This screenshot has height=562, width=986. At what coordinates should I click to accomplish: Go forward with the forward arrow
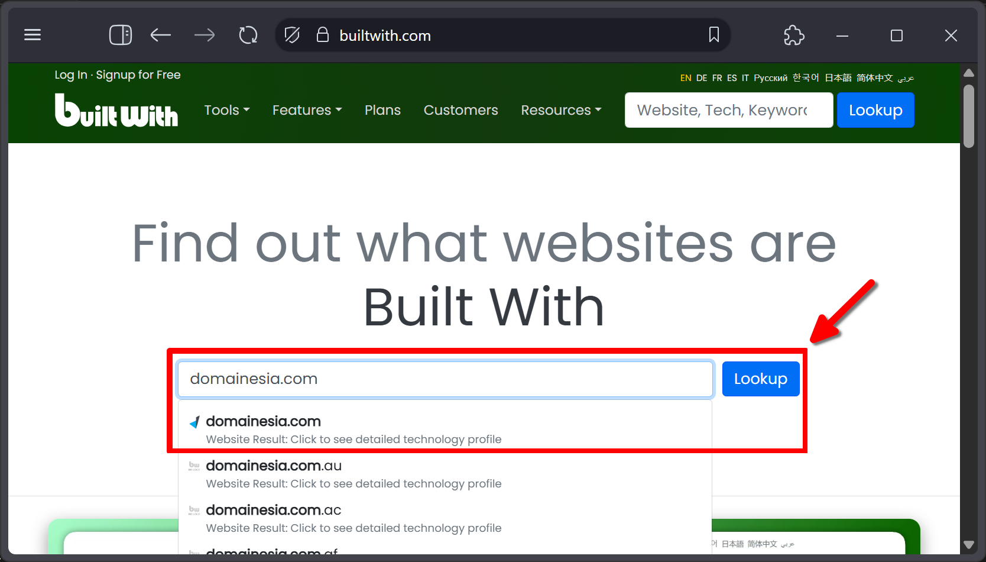[x=205, y=35]
